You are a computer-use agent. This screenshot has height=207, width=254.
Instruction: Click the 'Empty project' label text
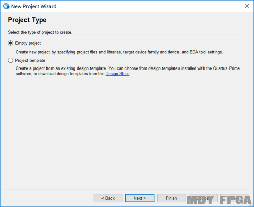[28, 43]
